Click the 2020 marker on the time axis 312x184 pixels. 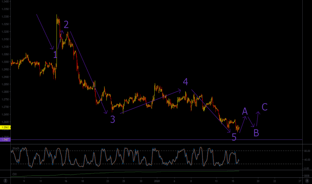pos(157,181)
